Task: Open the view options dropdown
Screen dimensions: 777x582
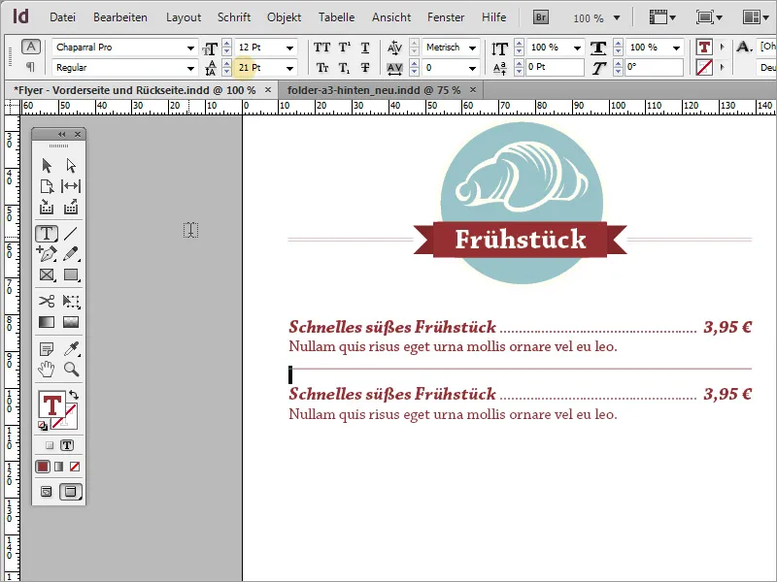Action: (662, 17)
